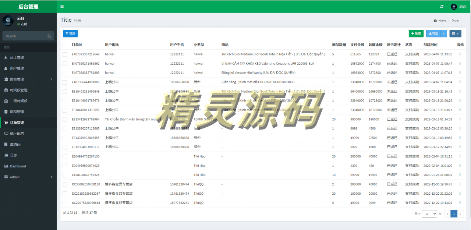The width and height of the screenshot is (471, 230).
Task: Click the sidebar Search input field
Action: [x=24, y=36]
